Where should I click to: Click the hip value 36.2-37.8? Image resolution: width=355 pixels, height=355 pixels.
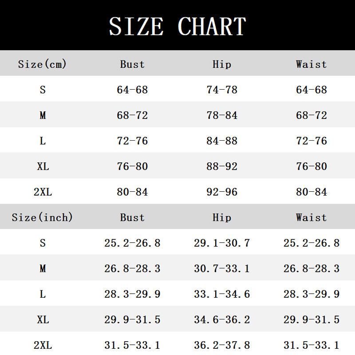(222, 345)
